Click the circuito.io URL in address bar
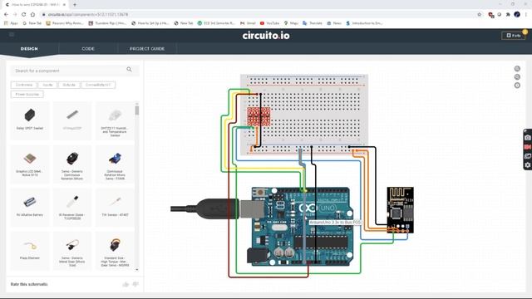This screenshot has height=299, width=532. (88, 15)
